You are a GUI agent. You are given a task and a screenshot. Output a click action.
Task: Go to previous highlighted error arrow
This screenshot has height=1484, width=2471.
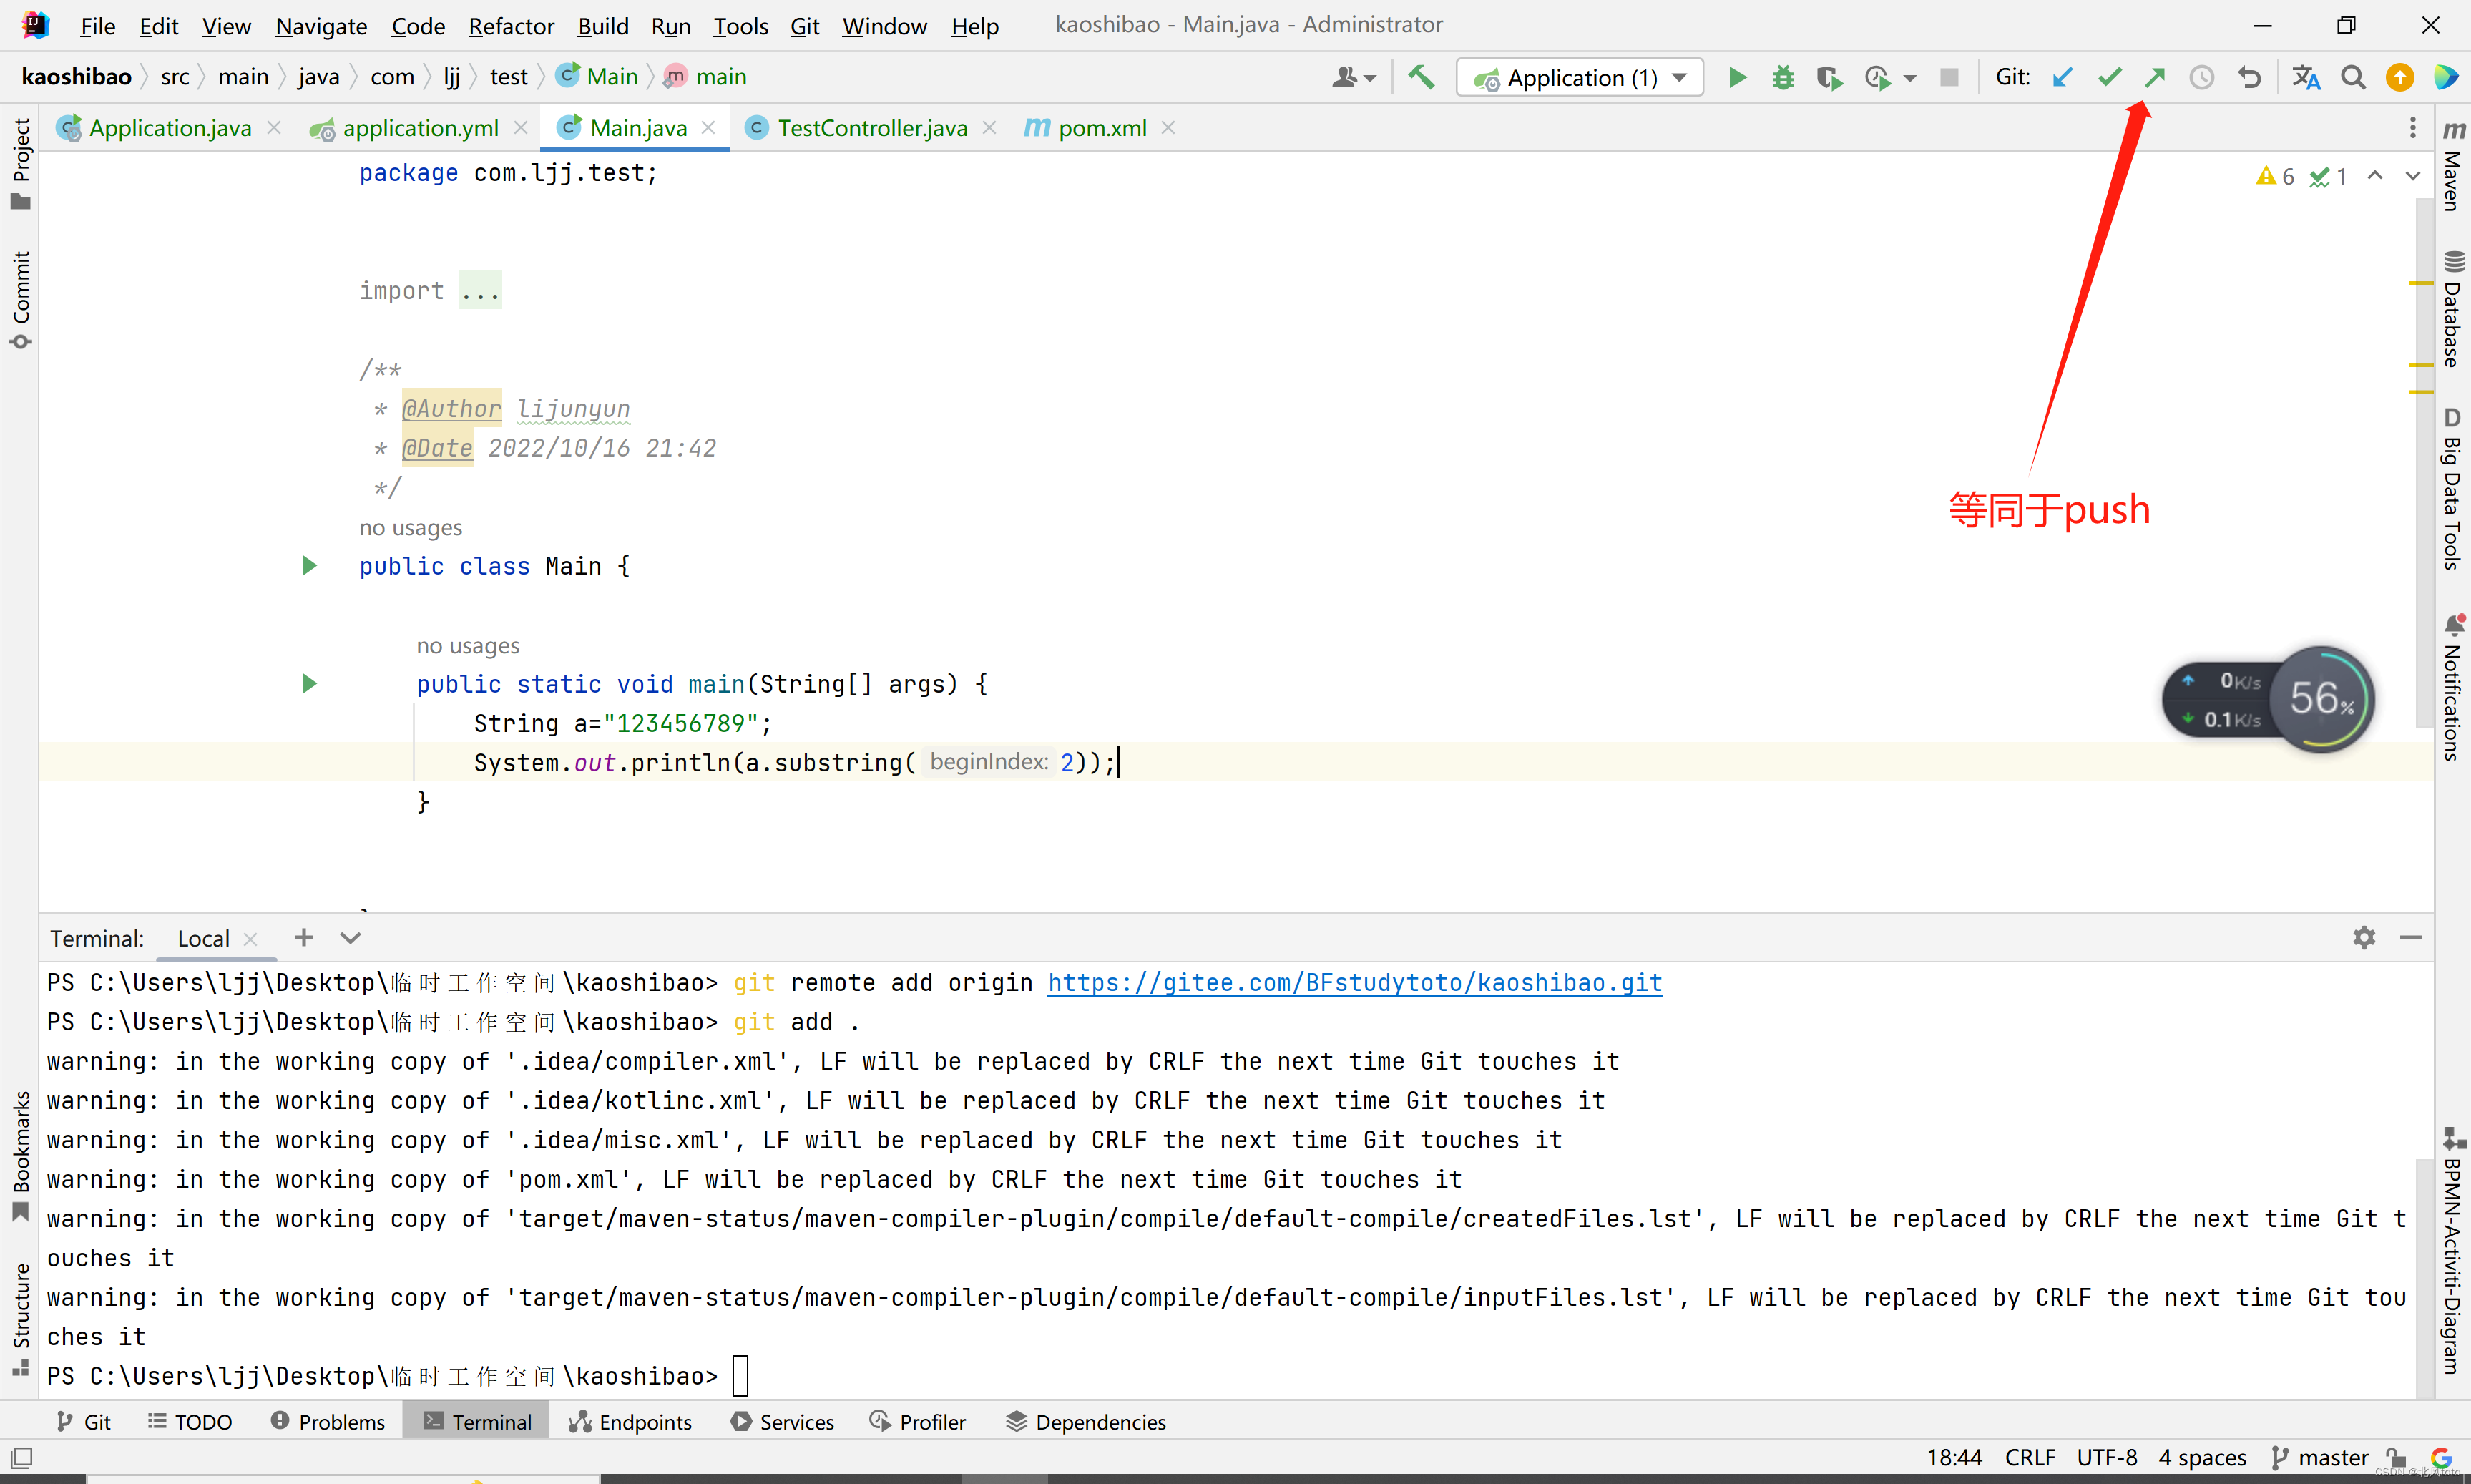tap(2375, 176)
